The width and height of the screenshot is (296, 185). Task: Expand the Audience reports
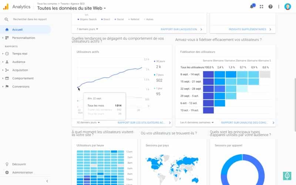3,62
